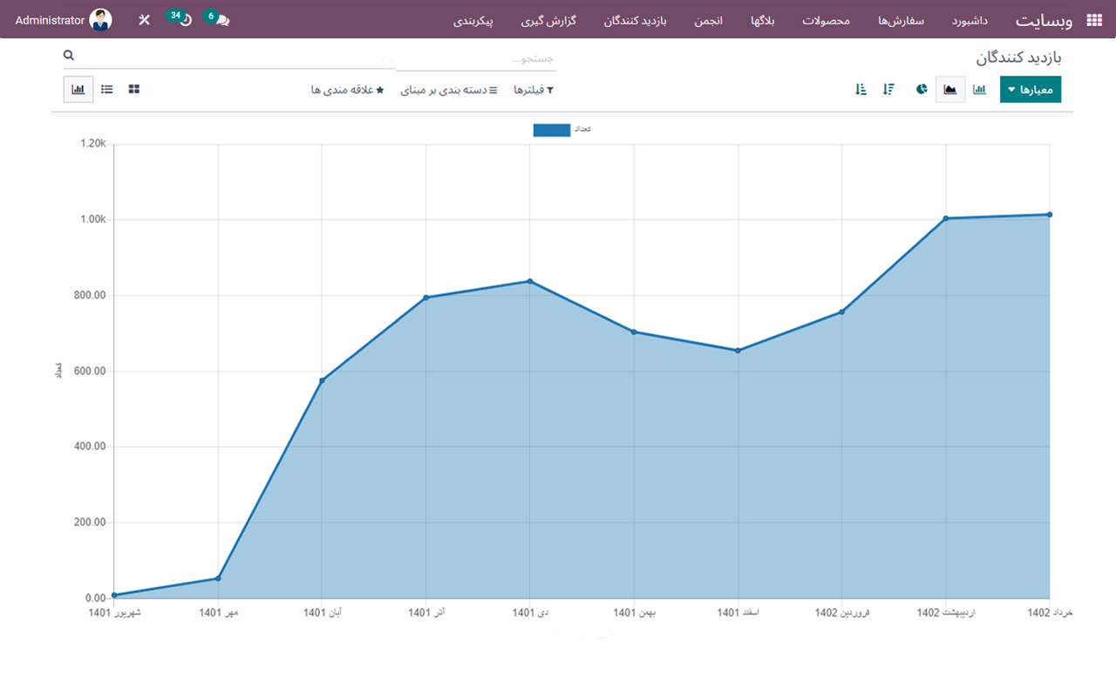The width and height of the screenshot is (1116, 698).
Task: Click the wrench tools icon
Action: pos(144,17)
